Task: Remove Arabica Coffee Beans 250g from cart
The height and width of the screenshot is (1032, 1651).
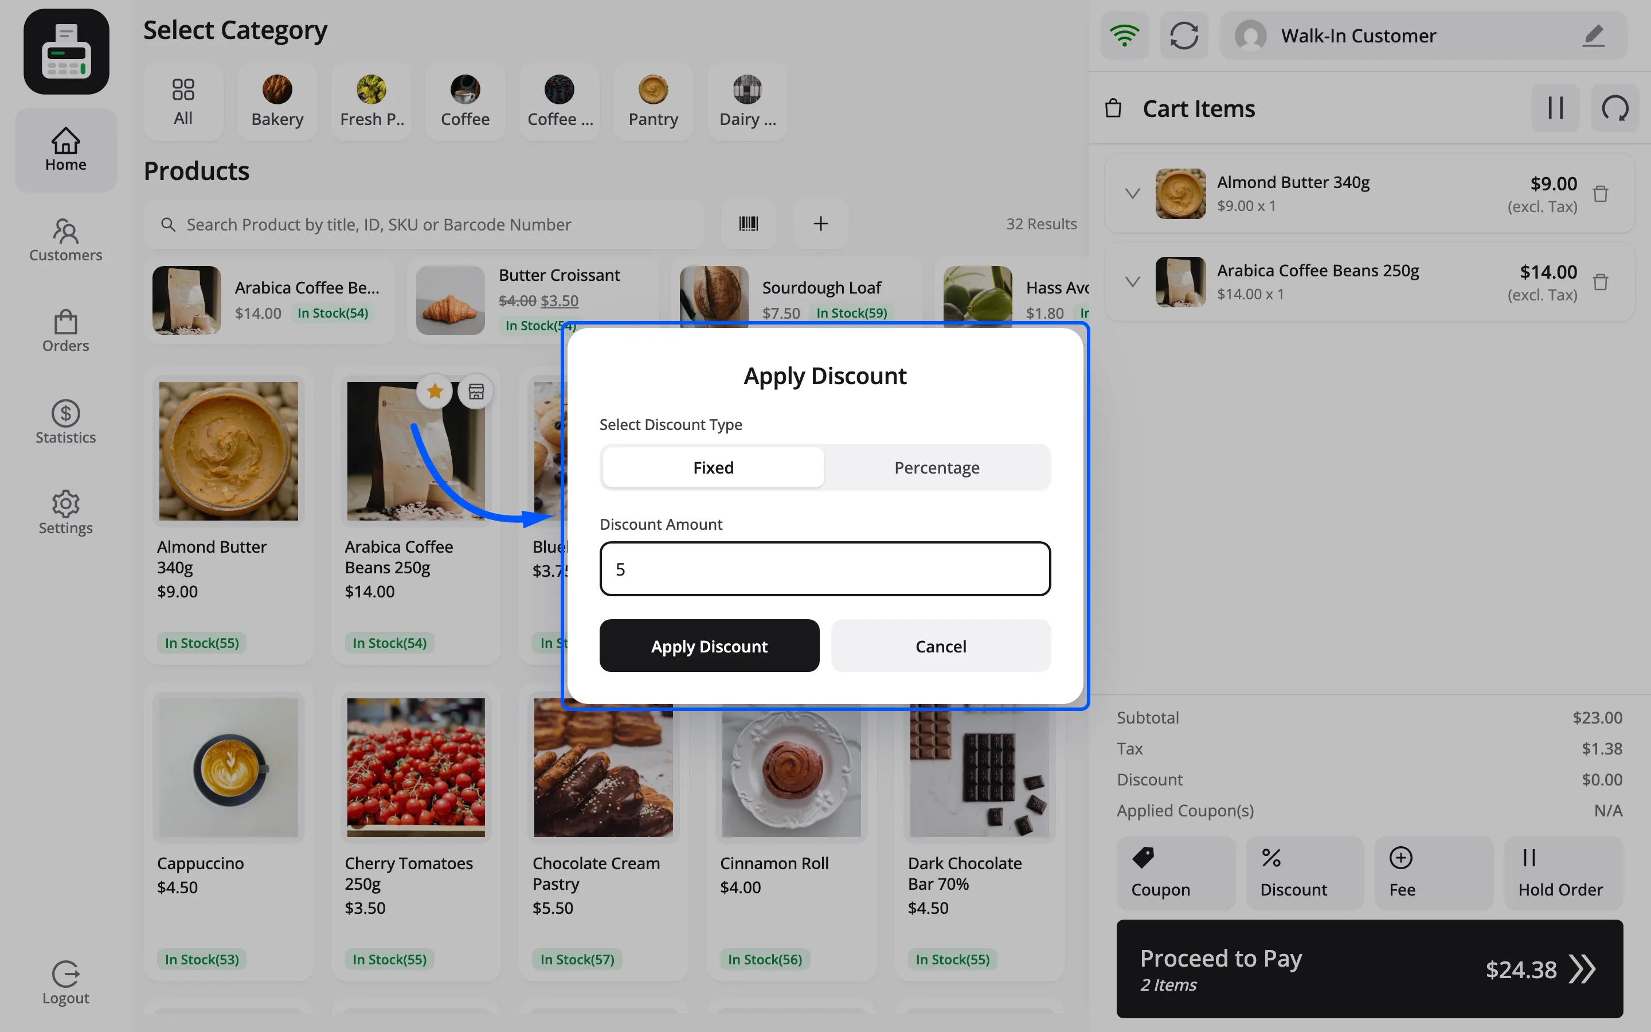Action: coord(1601,282)
